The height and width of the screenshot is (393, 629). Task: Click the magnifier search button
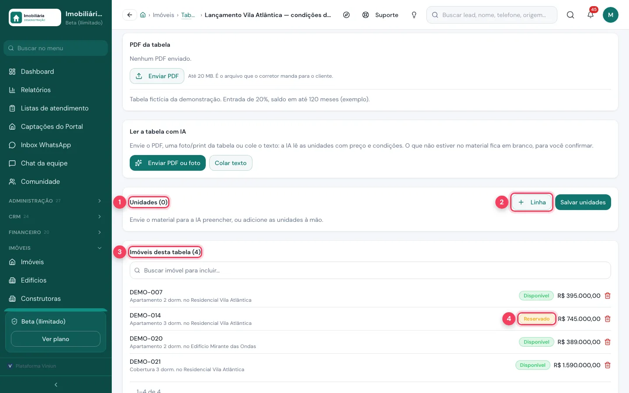(x=570, y=15)
